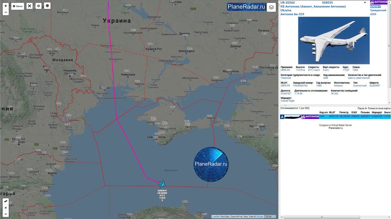Select the ADB381F aircraft marker on map
Screen dimensions: 391x219
pyautogui.click(x=162, y=184)
